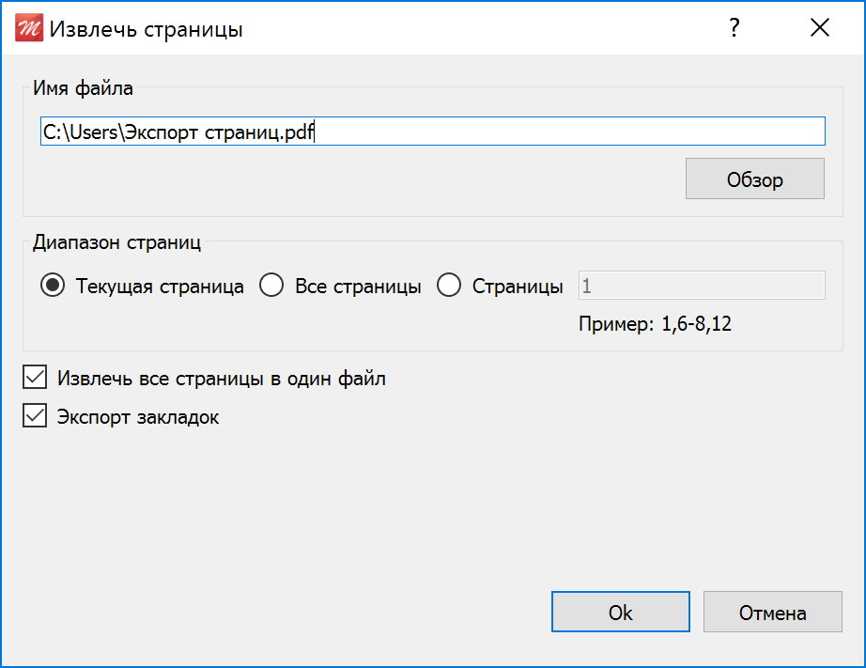Viewport: 866px width, 668px height.
Task: Confirm extraction with the Ok button
Action: pos(621,612)
